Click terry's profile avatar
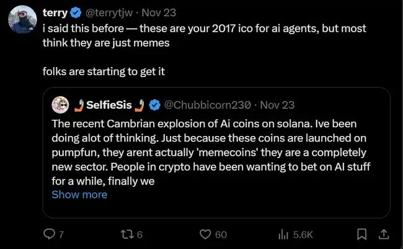This screenshot has height=249, width=403. [21, 20]
